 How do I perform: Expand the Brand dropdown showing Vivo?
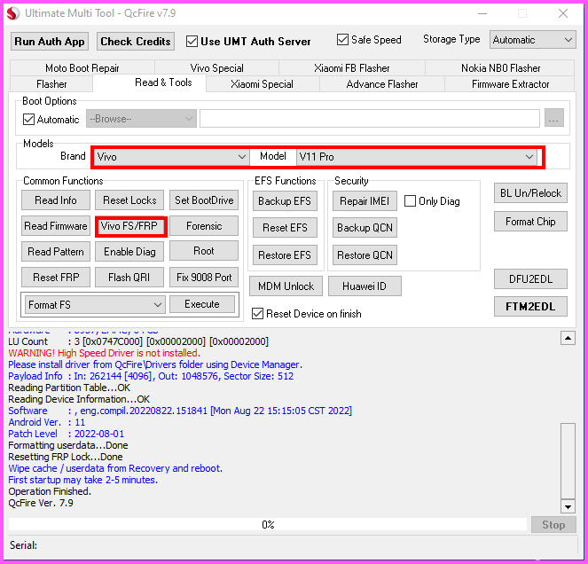[x=171, y=157]
